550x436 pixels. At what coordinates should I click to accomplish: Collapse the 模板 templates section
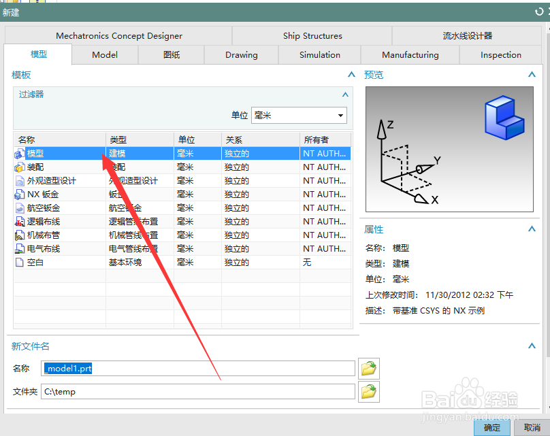(351, 74)
